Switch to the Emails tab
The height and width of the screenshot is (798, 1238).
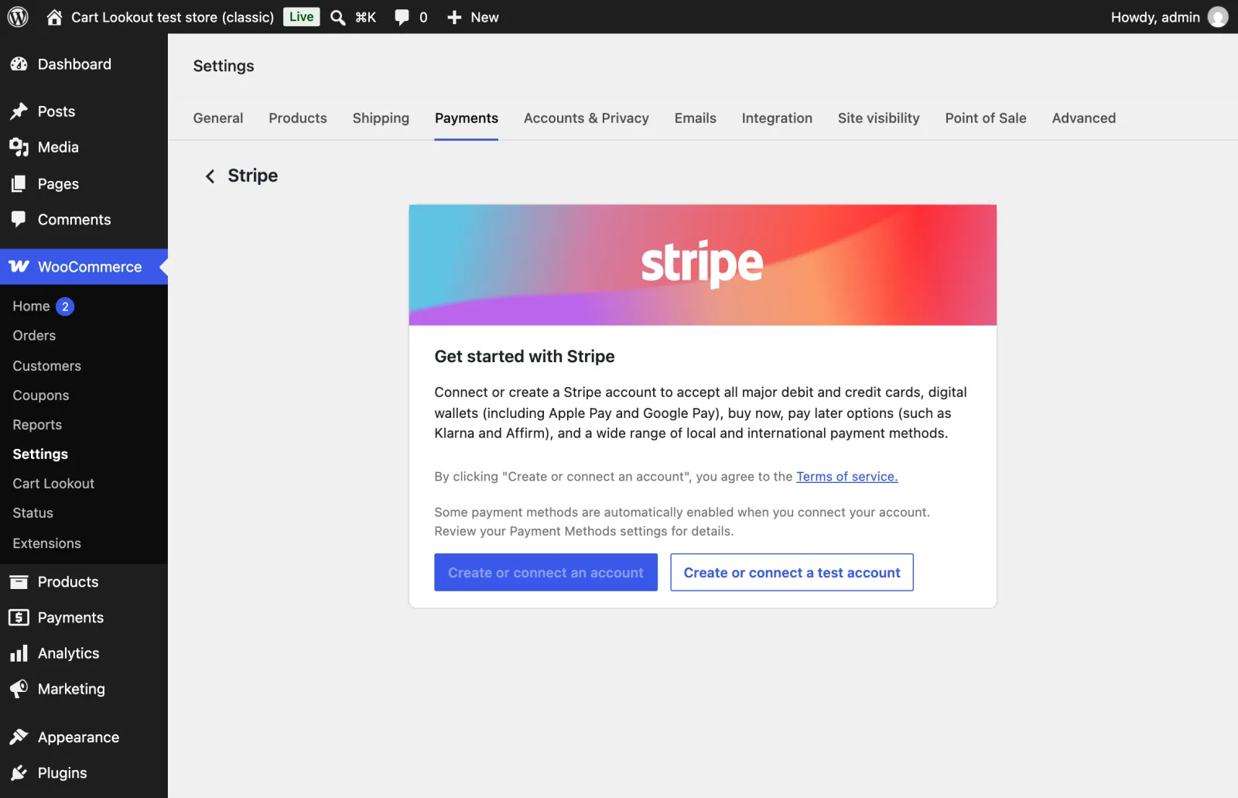pos(696,118)
